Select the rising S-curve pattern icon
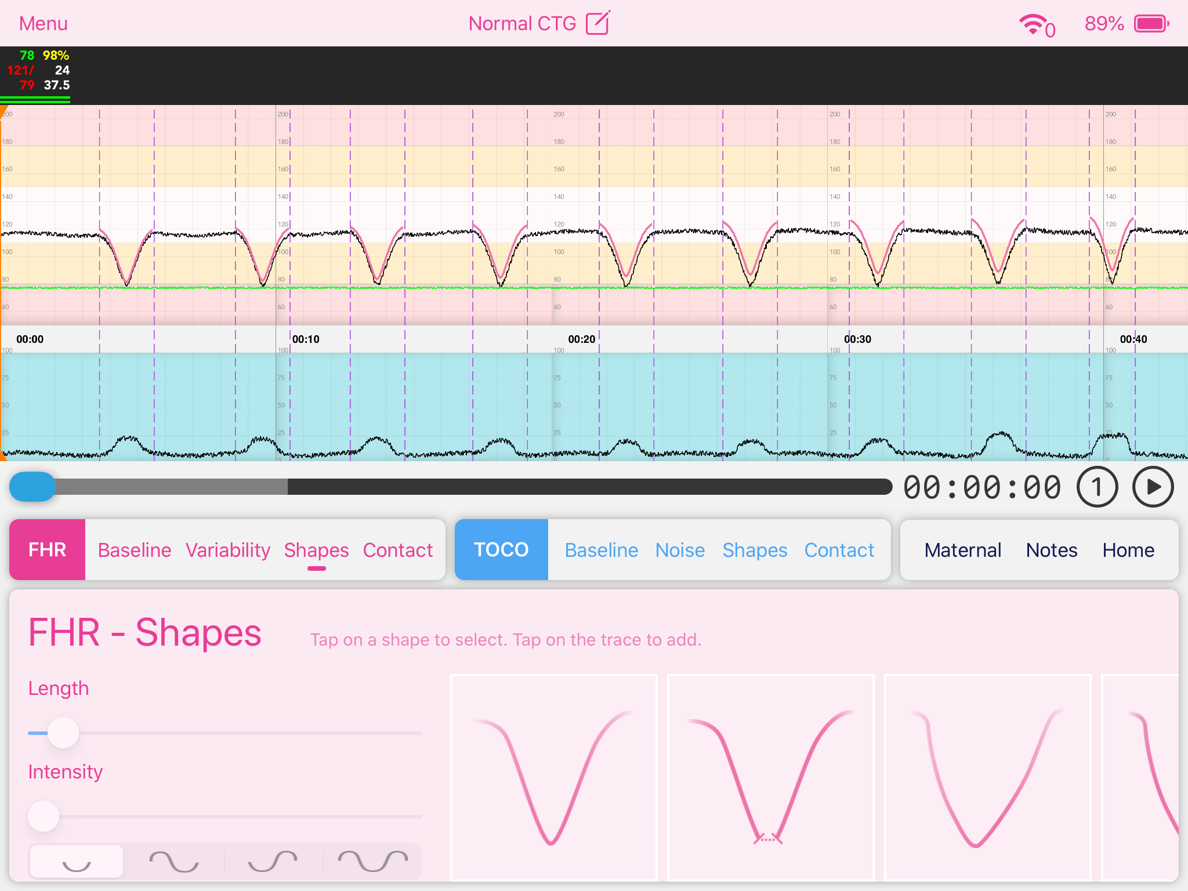Viewport: 1188px width, 891px height. click(x=272, y=862)
